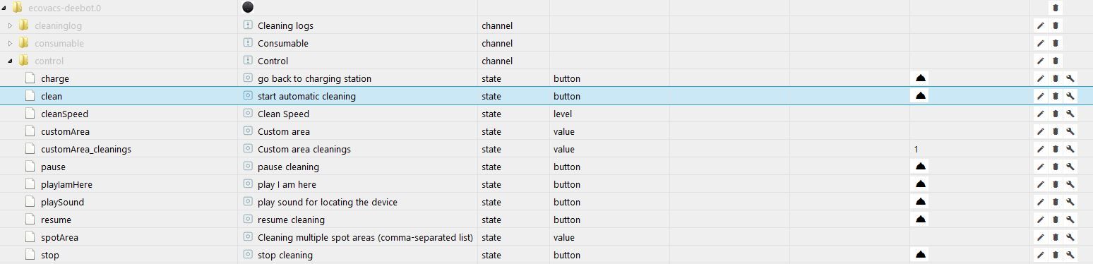
Task: Select the playIamHere tree item
Action: (66, 184)
